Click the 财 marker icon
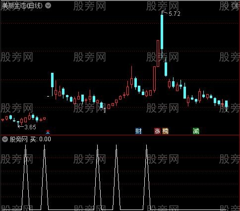Image resolution: width=240 pixels, height=211 pixels. click(138, 131)
